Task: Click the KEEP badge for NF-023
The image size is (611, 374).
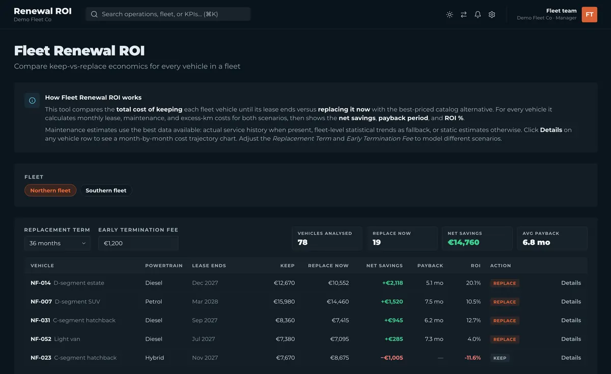Action: 500,358
